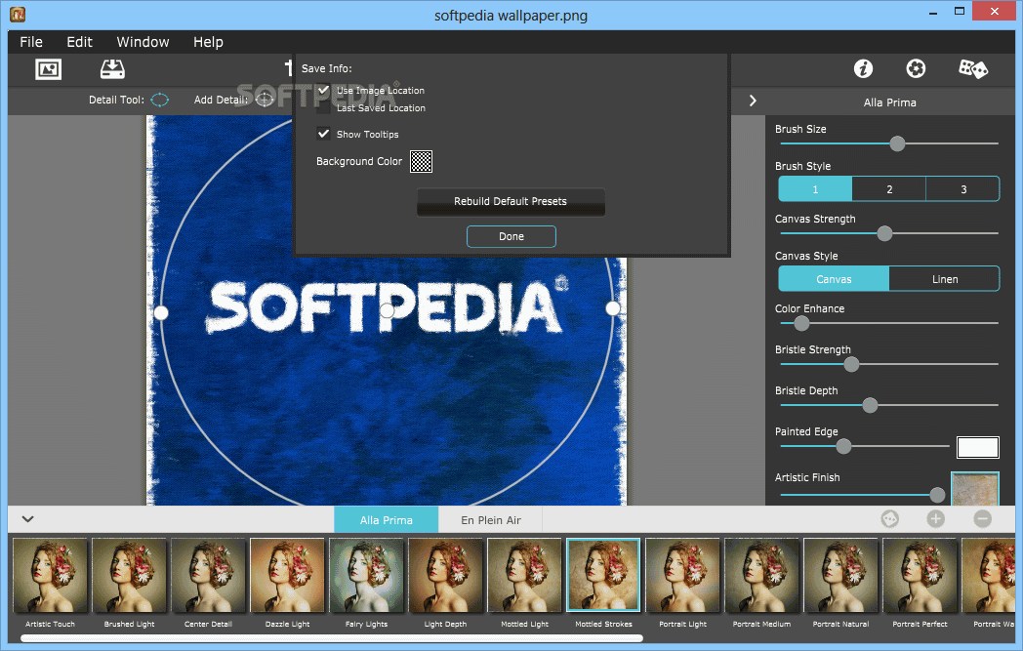
Task: Disable the Show Tooltips checkbox
Action: pos(324,134)
